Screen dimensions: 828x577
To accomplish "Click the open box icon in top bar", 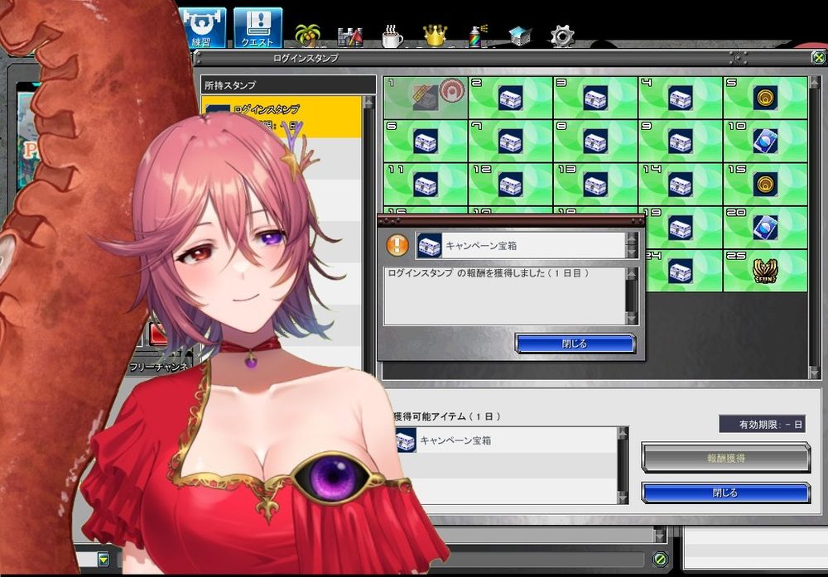I will [520, 36].
